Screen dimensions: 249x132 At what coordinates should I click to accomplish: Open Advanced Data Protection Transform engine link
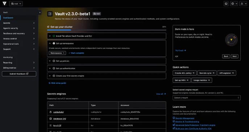click(x=195, y=125)
